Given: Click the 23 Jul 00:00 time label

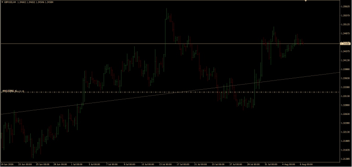Looking at the screenshot, I should [218, 164].
